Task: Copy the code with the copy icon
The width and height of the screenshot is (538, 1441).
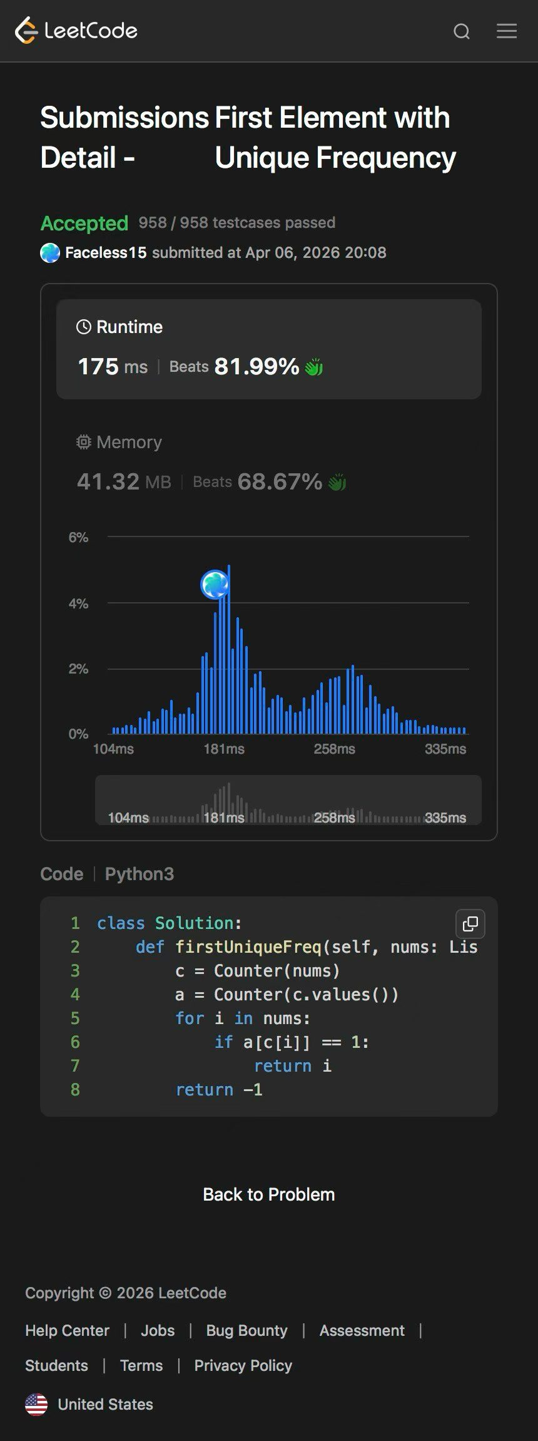Action: point(470,924)
